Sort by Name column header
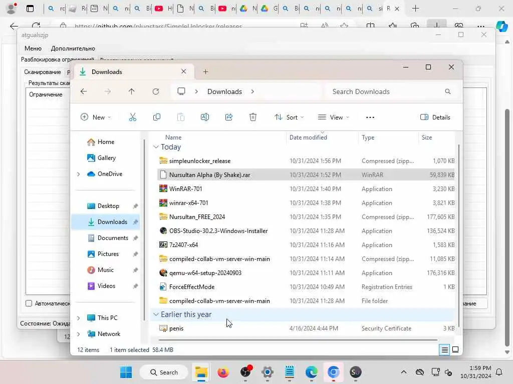 coord(173,137)
